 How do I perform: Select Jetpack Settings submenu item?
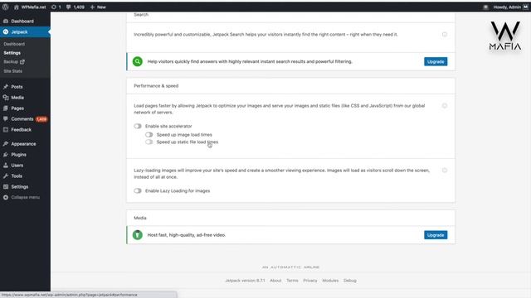[x=12, y=53]
